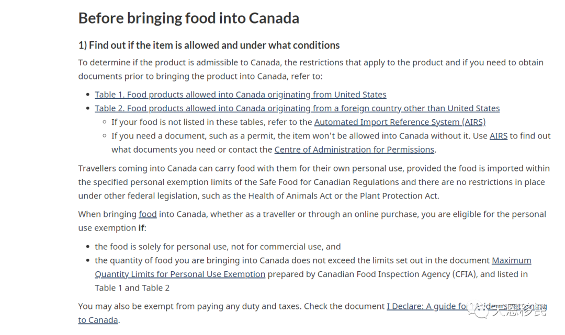565x335 pixels.
Task: Click the bullet 'the food is solely for personal use'
Action: coord(218,247)
